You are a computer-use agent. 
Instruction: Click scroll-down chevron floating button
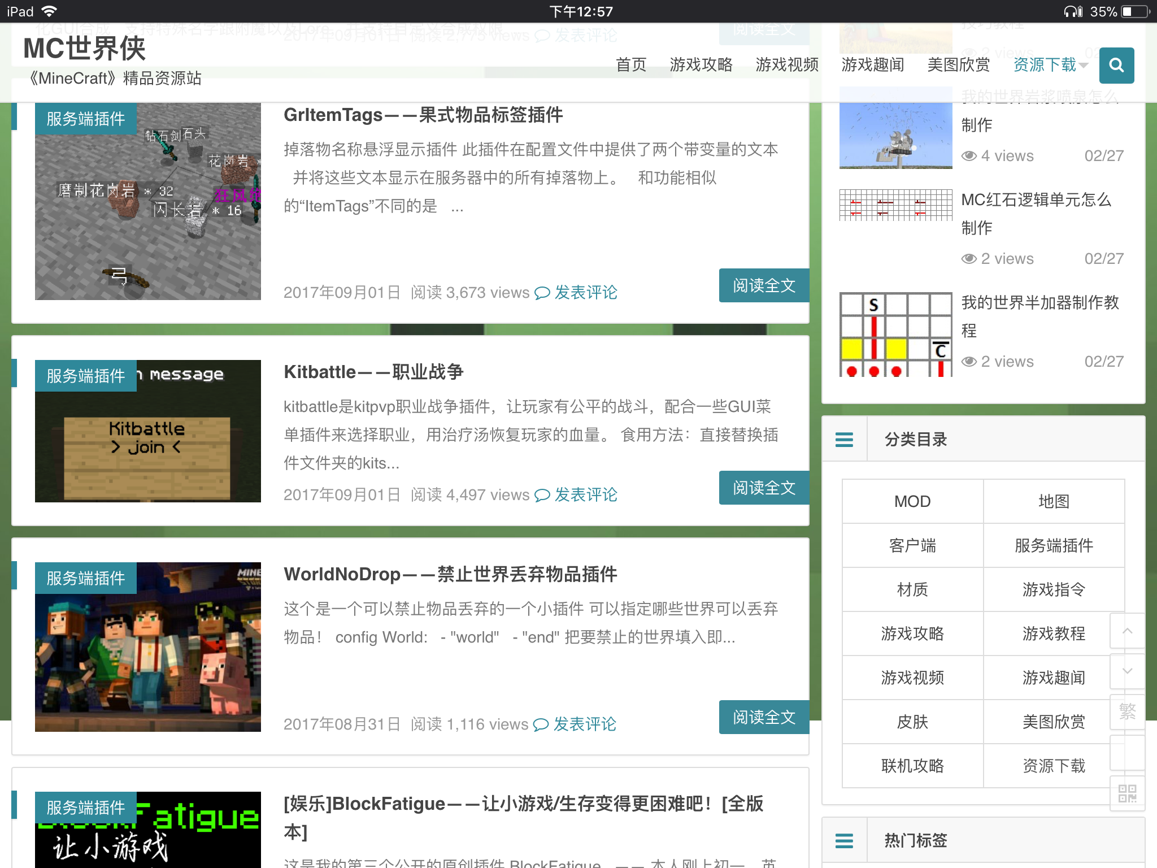(x=1127, y=671)
